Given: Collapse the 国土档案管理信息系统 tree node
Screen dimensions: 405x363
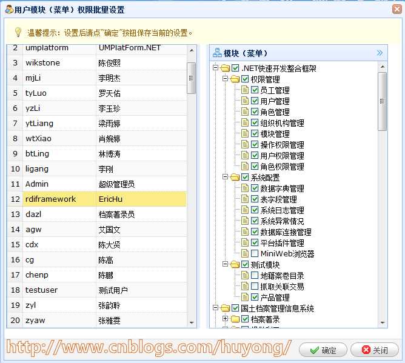Looking at the screenshot, I should pos(215,308).
